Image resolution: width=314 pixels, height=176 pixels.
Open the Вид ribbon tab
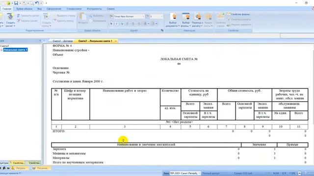point(40,9)
